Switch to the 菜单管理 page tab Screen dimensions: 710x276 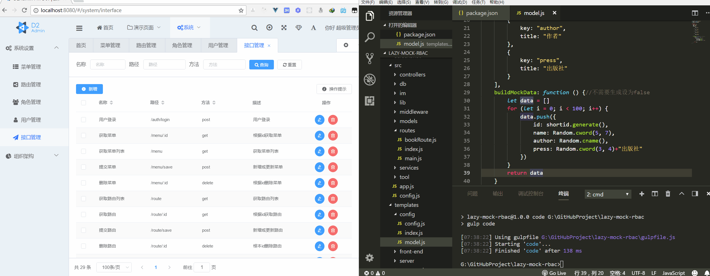pyautogui.click(x=110, y=45)
